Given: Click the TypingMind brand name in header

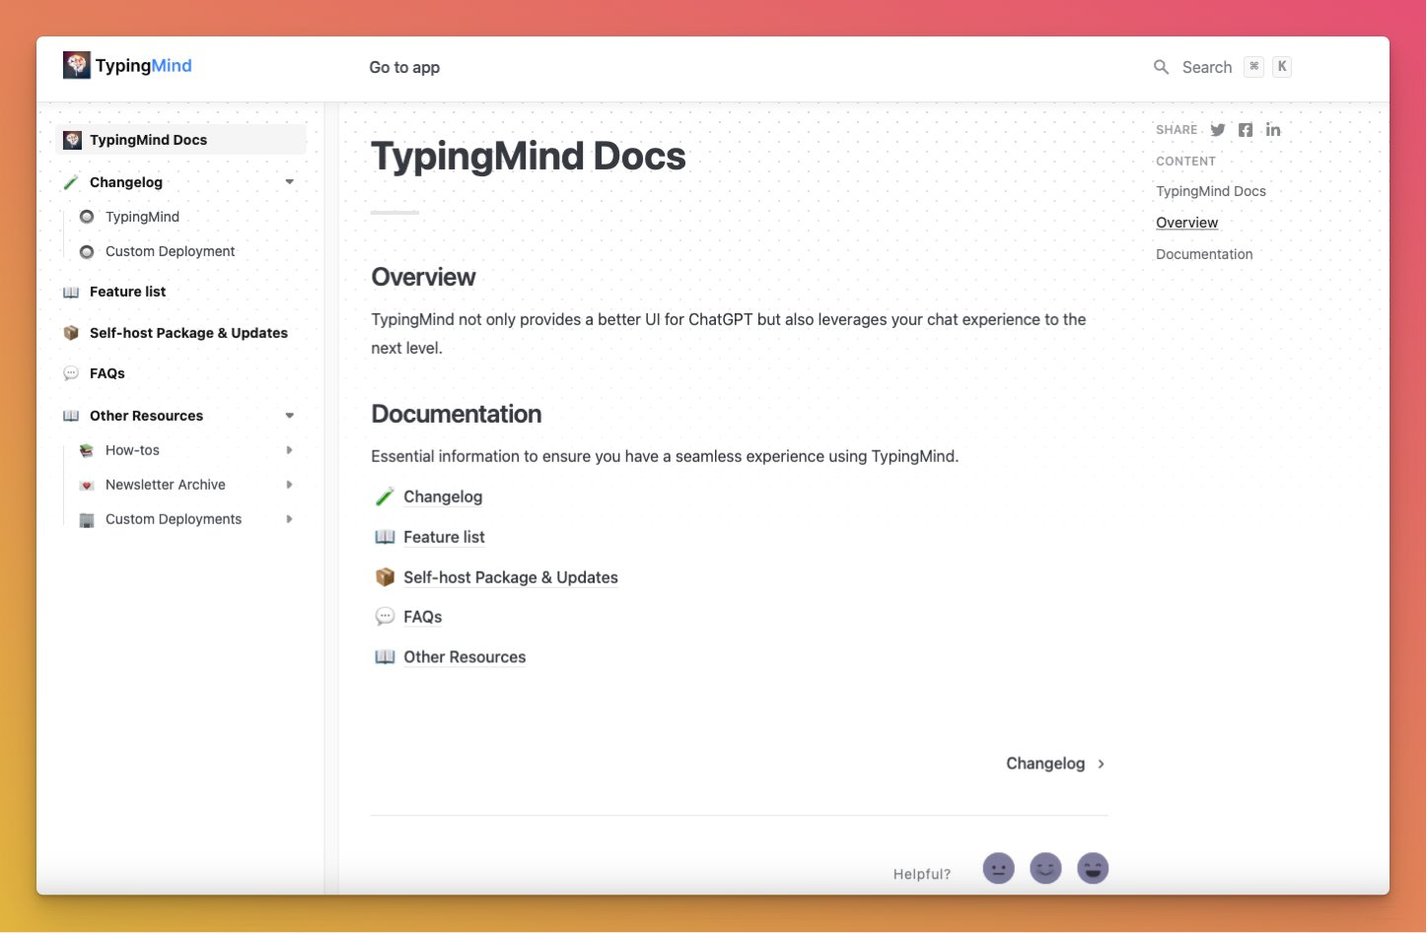Looking at the screenshot, I should (144, 66).
